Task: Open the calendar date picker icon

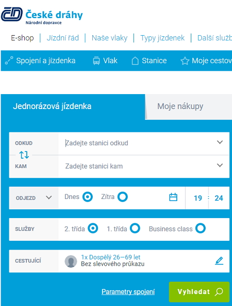Action: click(173, 197)
